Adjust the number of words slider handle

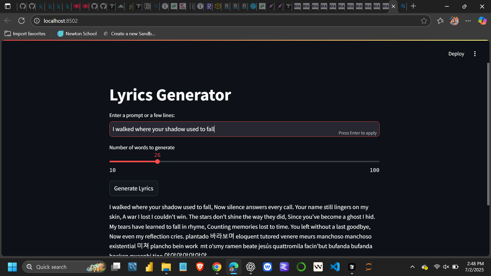coord(157,162)
